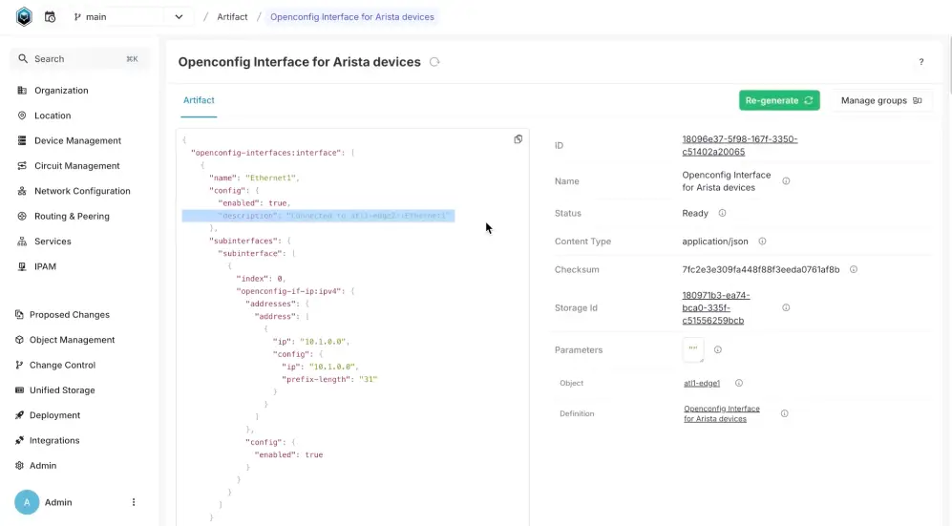Click Artifact in the breadcrumb
This screenshot has width=952, height=526.
pos(233,17)
